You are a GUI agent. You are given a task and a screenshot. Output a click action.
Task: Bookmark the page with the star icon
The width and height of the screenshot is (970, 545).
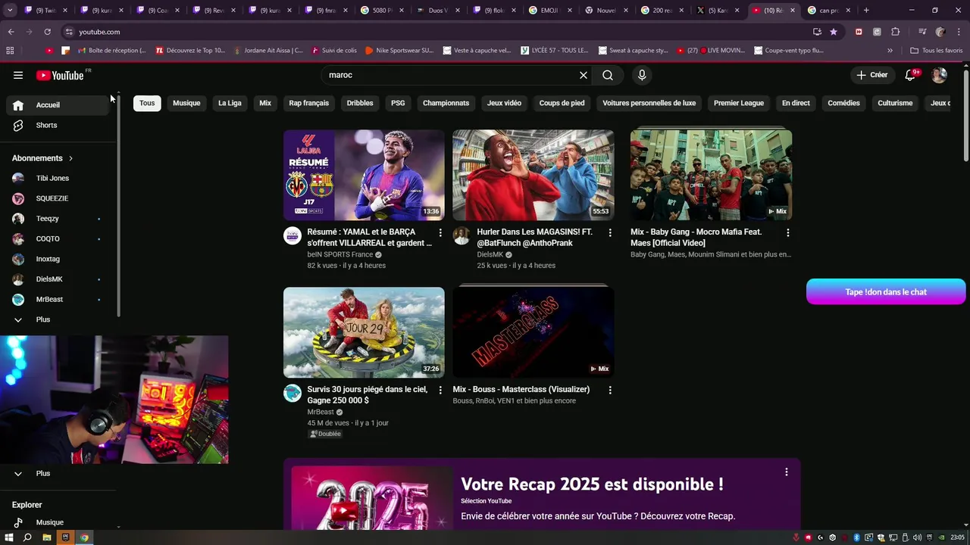(834, 32)
